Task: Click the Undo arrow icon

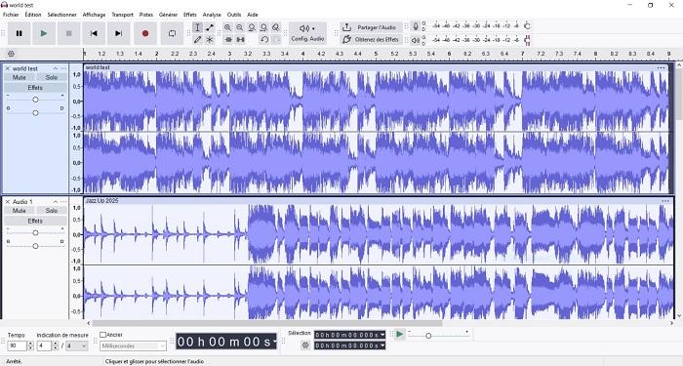Action: [264, 40]
